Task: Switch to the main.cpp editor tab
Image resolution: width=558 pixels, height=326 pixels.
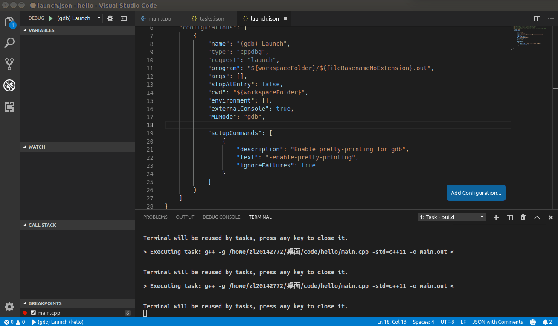Action: (x=159, y=19)
